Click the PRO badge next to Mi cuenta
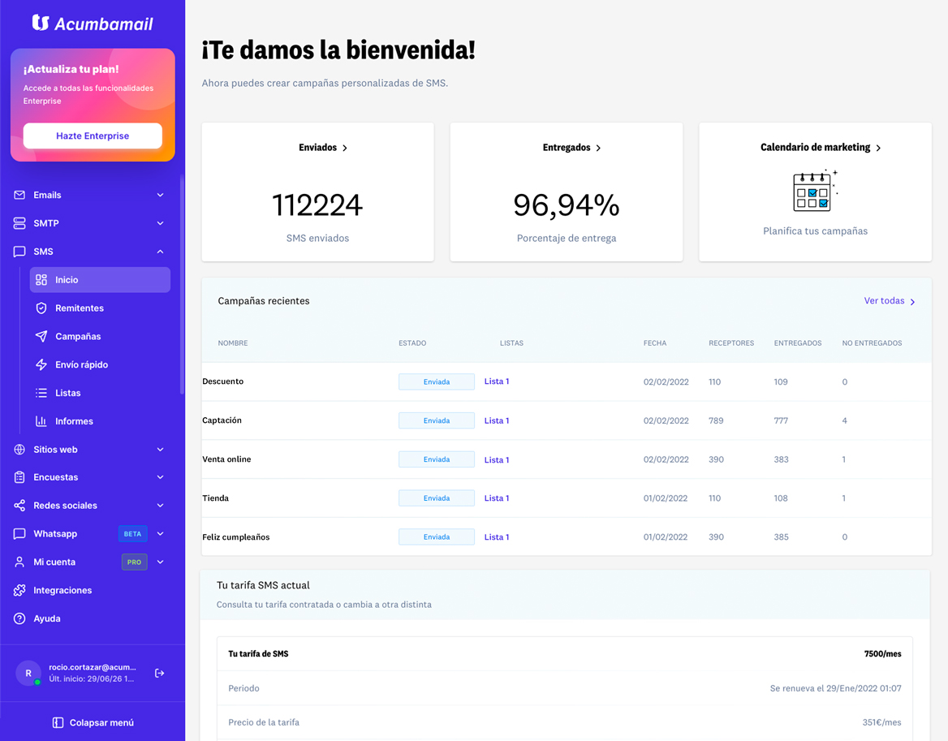The image size is (948, 741). pos(134,562)
